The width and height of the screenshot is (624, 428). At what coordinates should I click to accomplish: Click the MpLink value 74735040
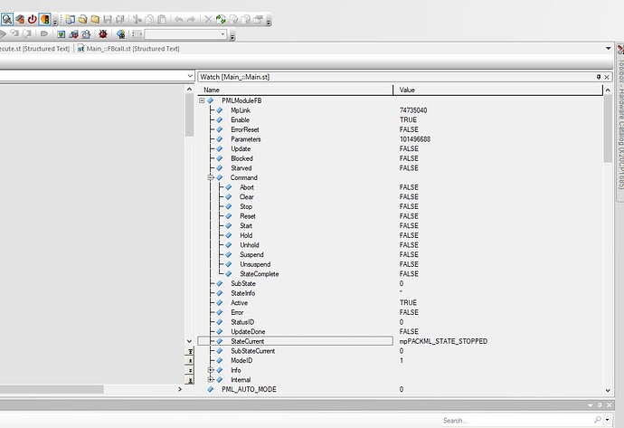[x=413, y=110]
